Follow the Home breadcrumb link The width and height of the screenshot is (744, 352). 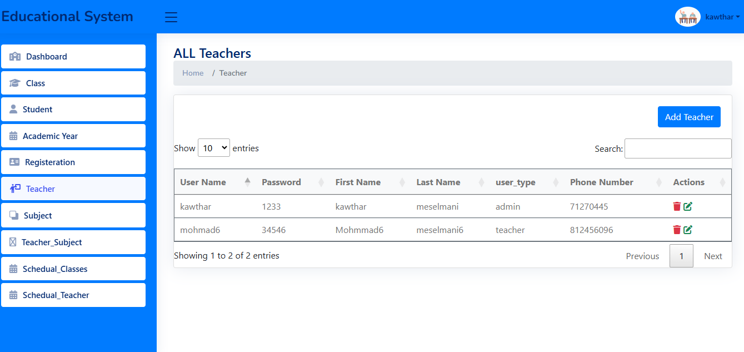point(193,73)
